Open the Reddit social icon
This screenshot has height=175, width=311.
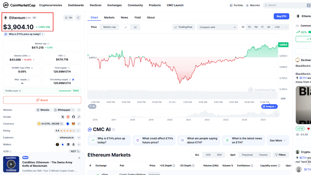point(68,117)
